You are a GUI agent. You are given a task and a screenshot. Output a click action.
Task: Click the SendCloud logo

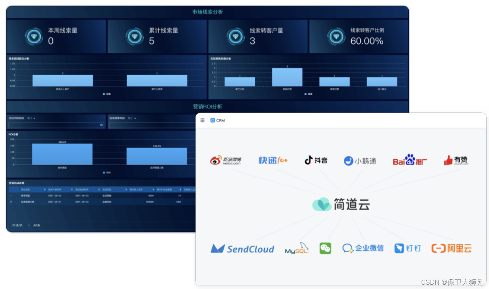click(x=242, y=249)
